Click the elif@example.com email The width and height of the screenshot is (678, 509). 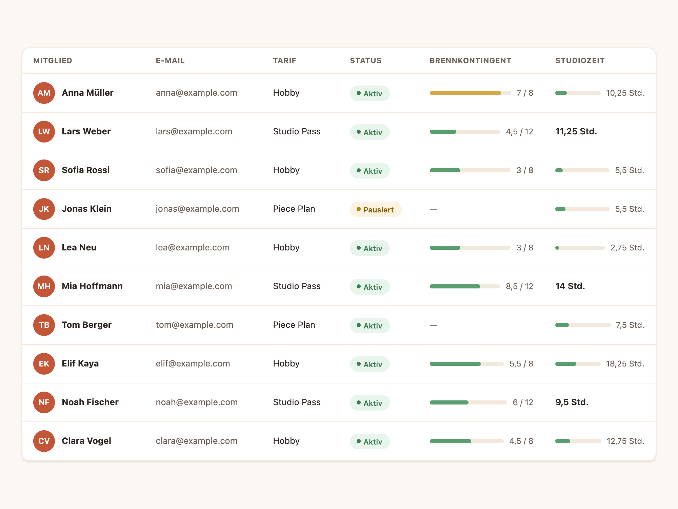pos(193,364)
